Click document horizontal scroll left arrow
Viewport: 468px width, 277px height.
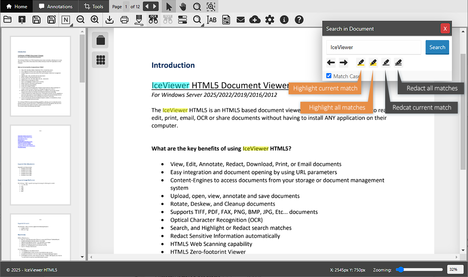(x=91, y=257)
